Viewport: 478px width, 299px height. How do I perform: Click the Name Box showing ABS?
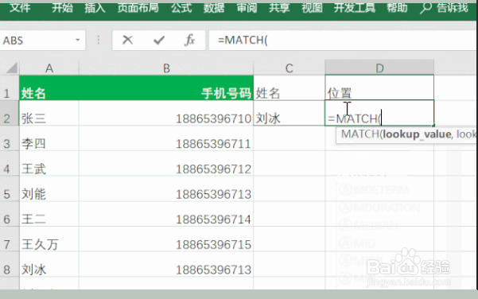click(x=43, y=40)
